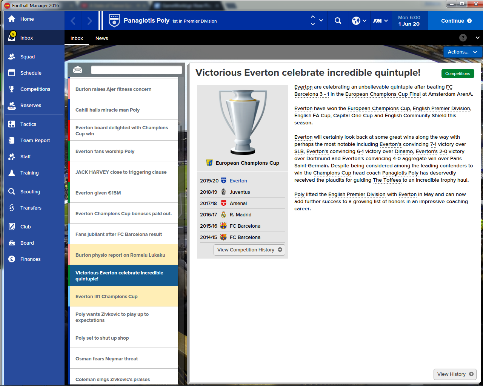
Task: Click the Everton club badge in header
Action: point(114,21)
